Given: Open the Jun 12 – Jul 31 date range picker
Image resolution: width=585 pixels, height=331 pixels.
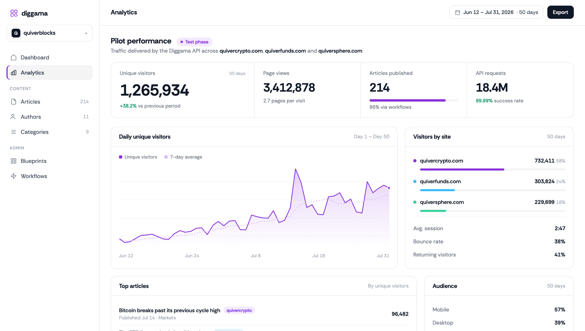Looking at the screenshot, I should pos(496,12).
